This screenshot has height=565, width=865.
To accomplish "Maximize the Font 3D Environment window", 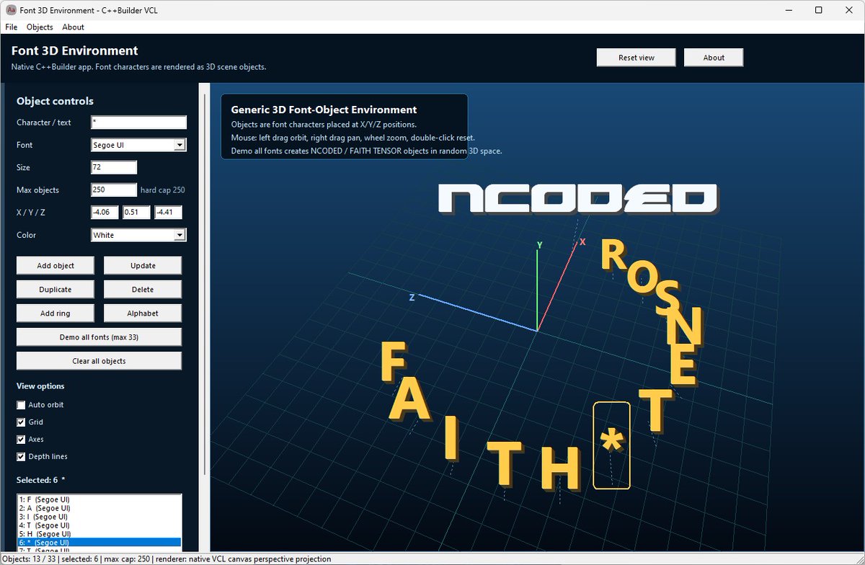I will point(819,10).
